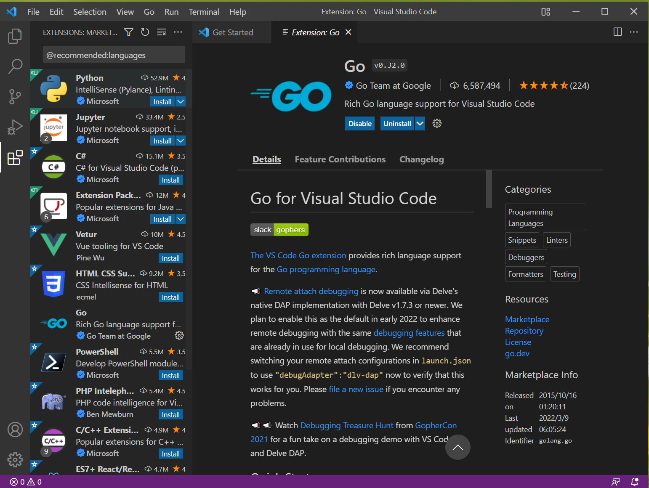
Task: Open the Search view in activity bar
Action: [15, 66]
